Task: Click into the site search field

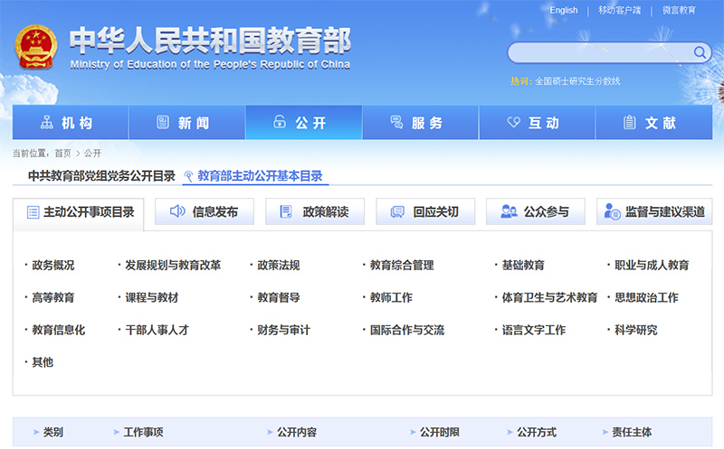Action: pyautogui.click(x=600, y=53)
